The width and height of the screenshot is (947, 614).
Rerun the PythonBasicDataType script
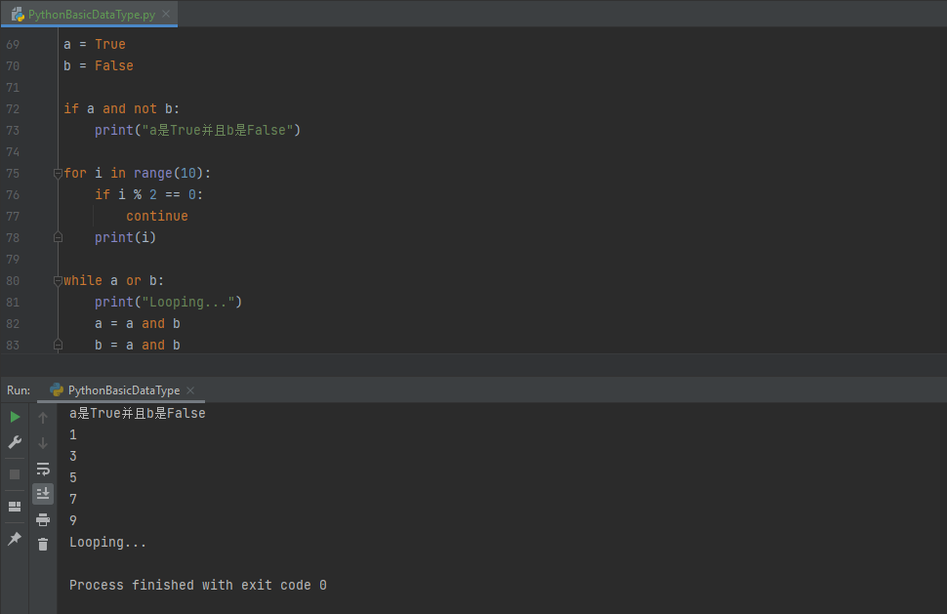pyautogui.click(x=15, y=417)
